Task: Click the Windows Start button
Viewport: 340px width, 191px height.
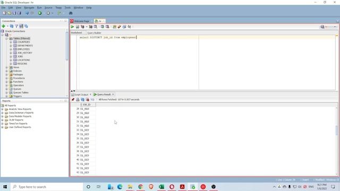Action: (5, 187)
